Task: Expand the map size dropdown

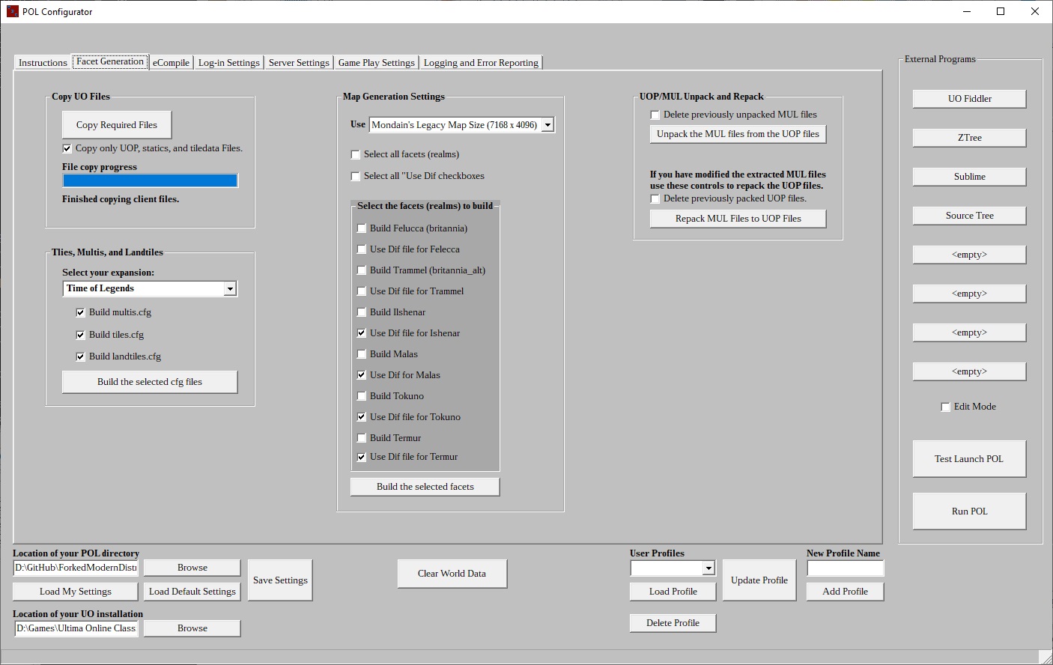Action: (x=547, y=125)
